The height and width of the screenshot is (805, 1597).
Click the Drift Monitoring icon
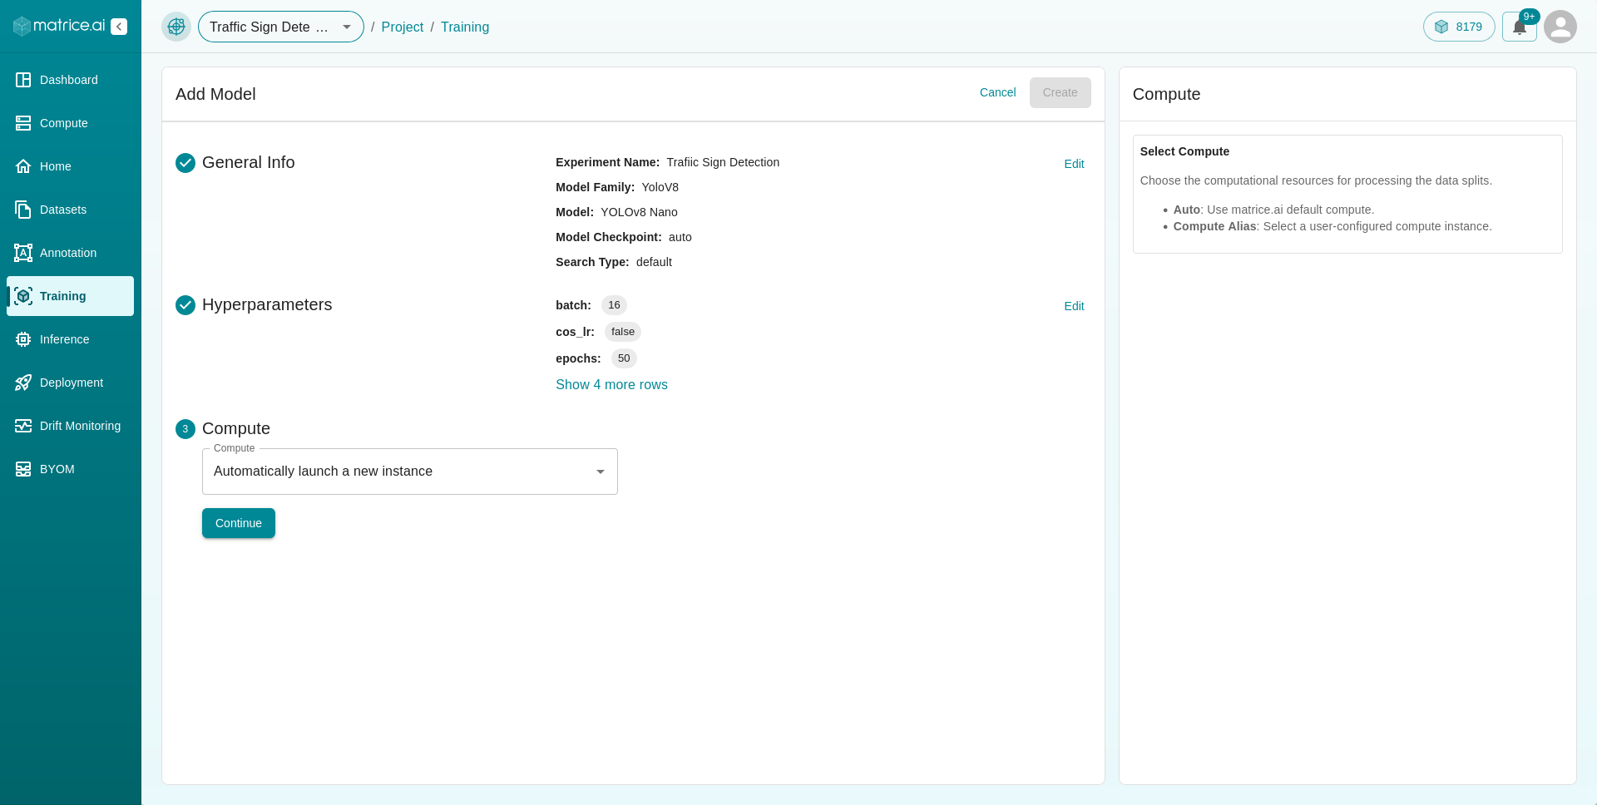[23, 426]
